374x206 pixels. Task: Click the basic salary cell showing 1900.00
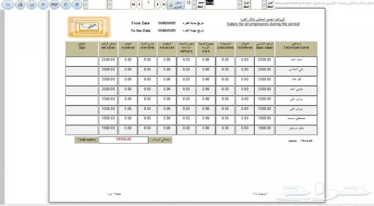[264, 130]
